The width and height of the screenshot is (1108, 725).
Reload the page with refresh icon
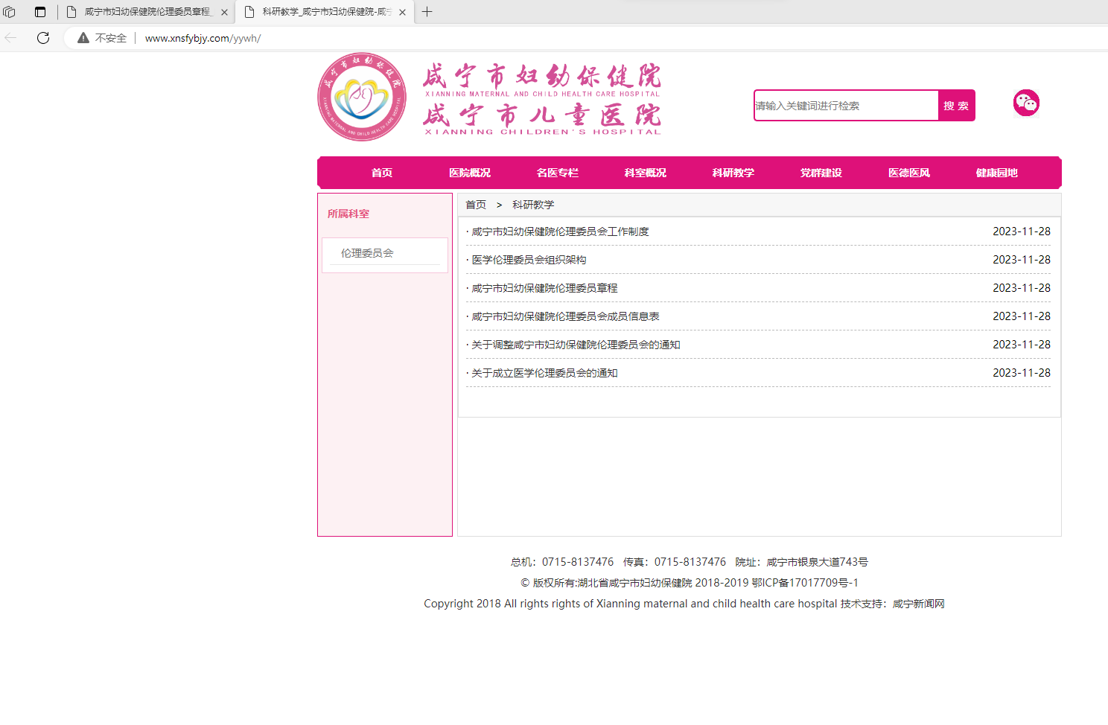(x=43, y=38)
